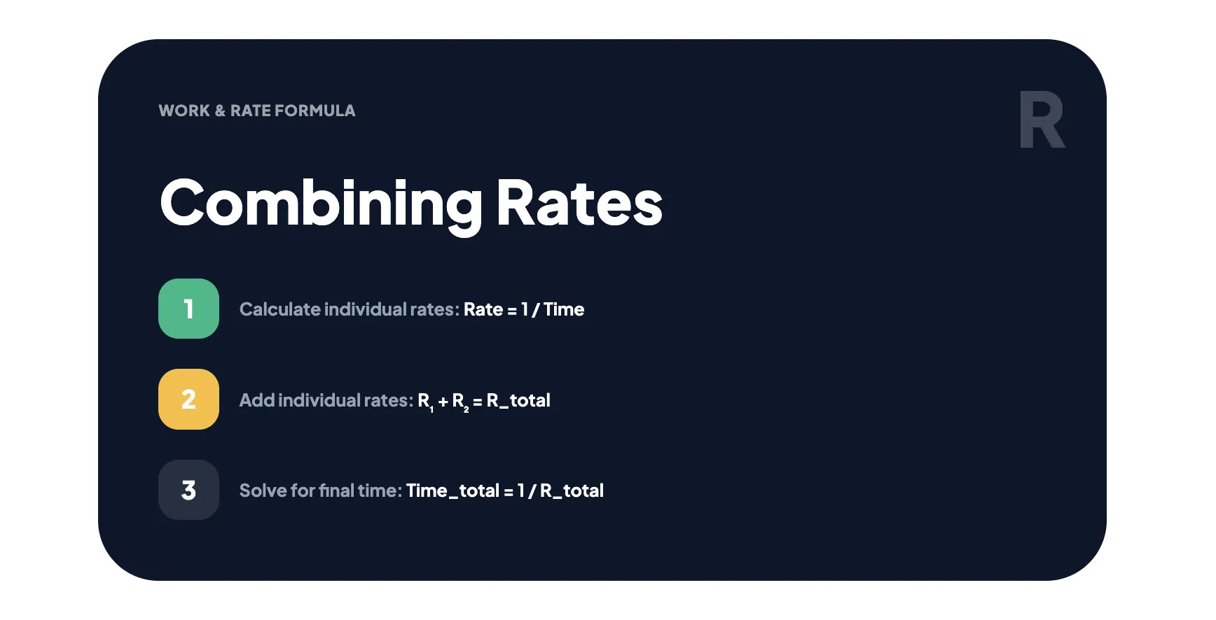Click the "Combining Rates" heading

coord(411,203)
